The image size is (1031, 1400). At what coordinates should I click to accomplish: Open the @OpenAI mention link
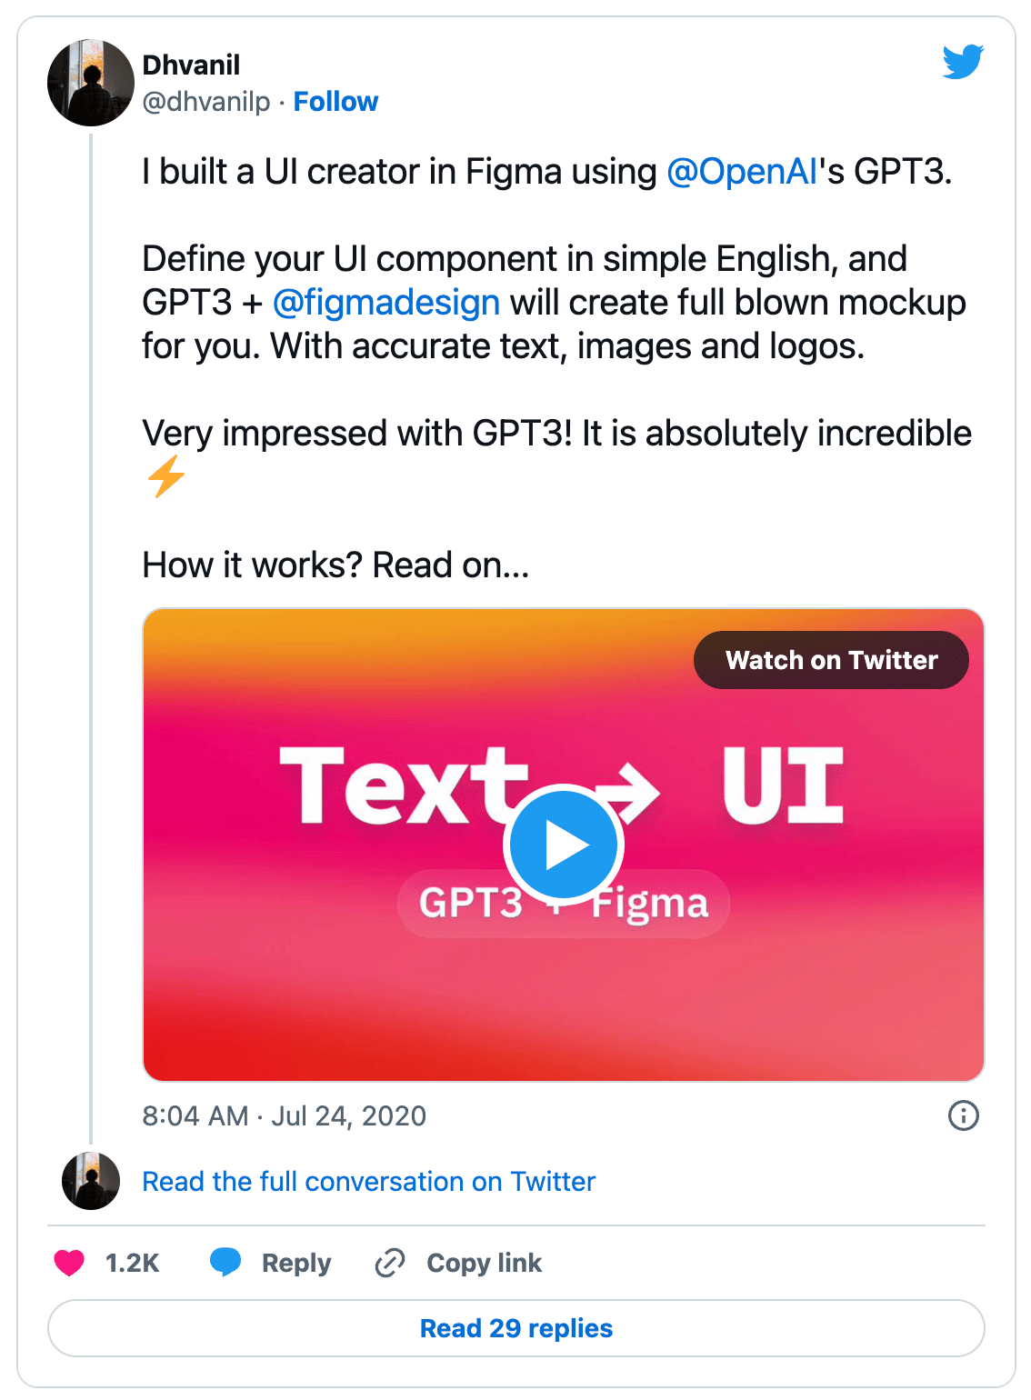pyautogui.click(x=742, y=172)
